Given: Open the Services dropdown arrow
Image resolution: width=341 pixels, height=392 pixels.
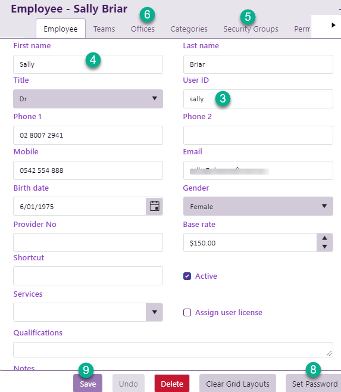Looking at the screenshot, I should (x=154, y=312).
